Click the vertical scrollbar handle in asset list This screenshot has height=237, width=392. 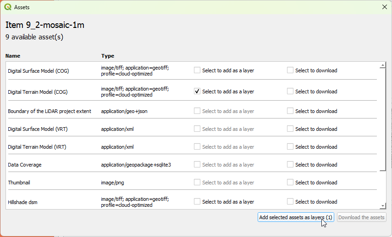[383, 119]
